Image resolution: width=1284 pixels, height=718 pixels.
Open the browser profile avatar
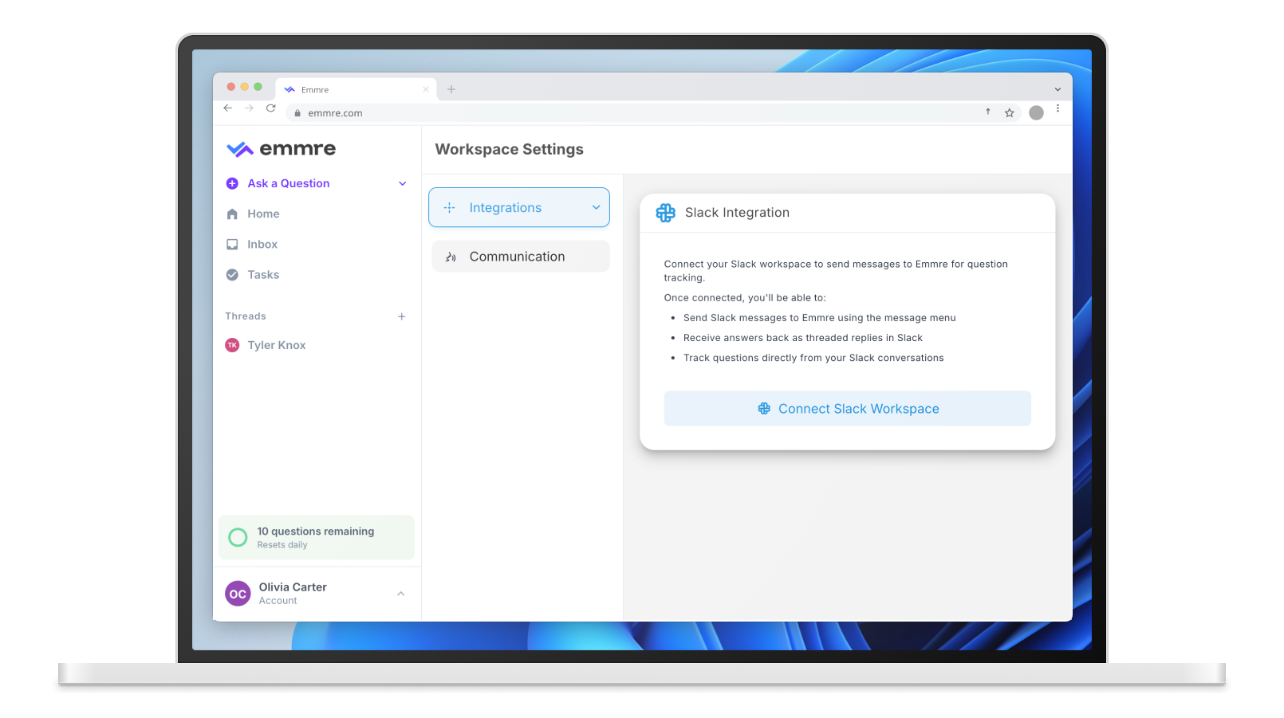click(x=1036, y=113)
